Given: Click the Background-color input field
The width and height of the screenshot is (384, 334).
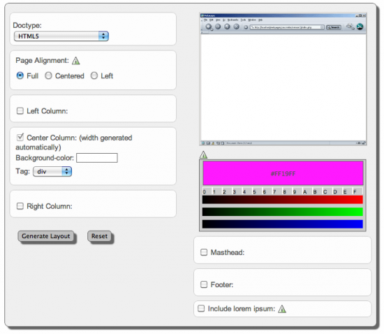Looking at the screenshot, I should click(x=97, y=158).
